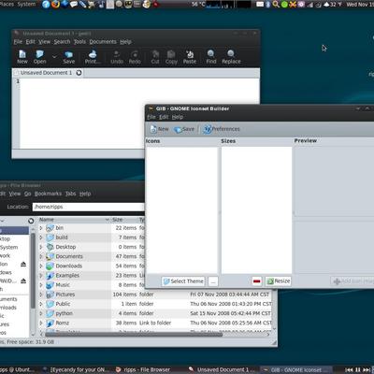This screenshot has width=374, height=374.
Task: Open the recent files arrow beside Open
Action: 54,57
